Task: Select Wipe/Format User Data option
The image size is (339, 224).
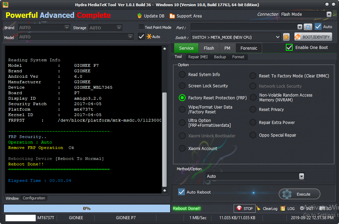Action: pos(182,109)
